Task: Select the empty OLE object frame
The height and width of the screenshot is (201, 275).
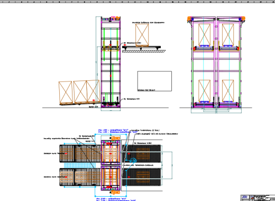Action: point(154,81)
